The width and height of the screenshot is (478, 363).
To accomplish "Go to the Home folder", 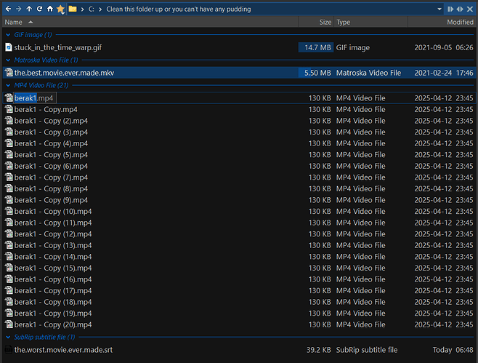I will (49, 9).
